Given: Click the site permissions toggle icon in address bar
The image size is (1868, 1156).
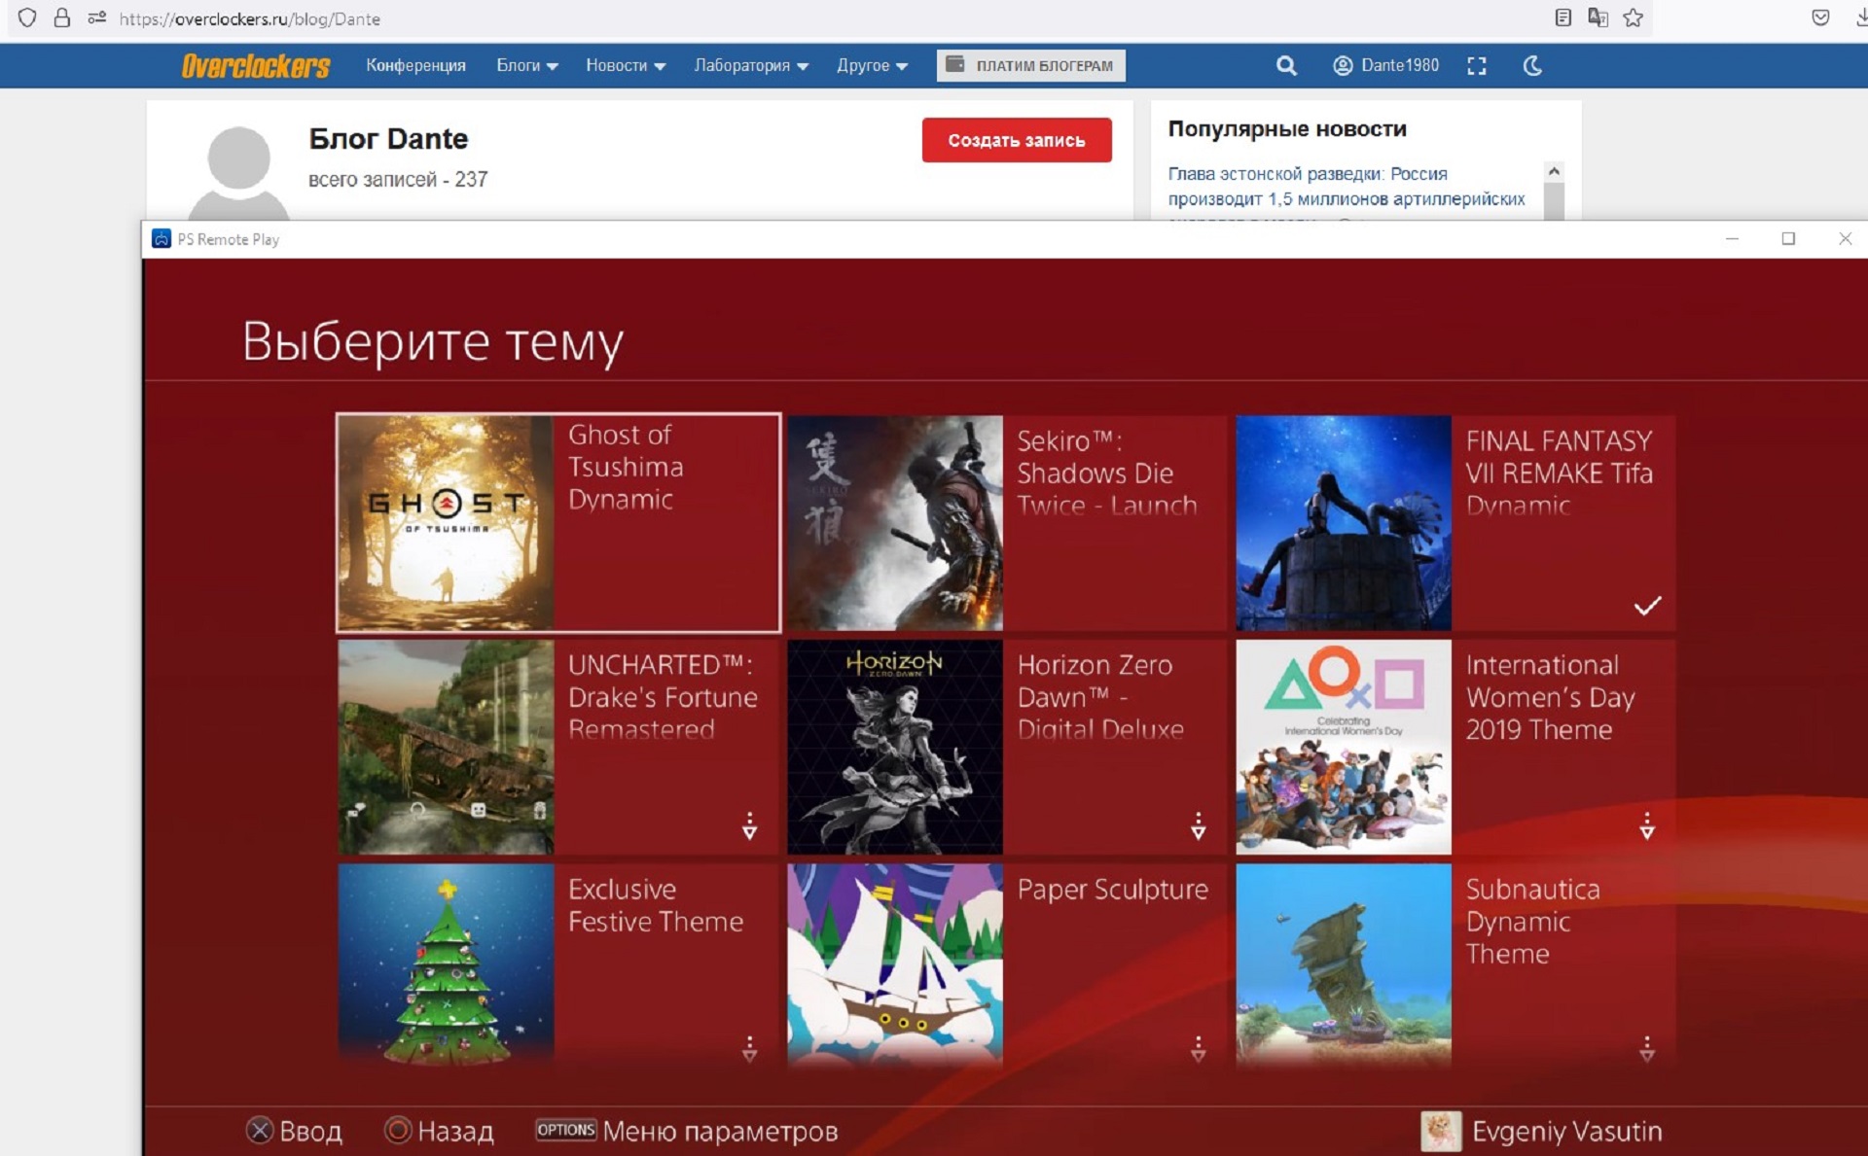Looking at the screenshot, I should tap(97, 18).
